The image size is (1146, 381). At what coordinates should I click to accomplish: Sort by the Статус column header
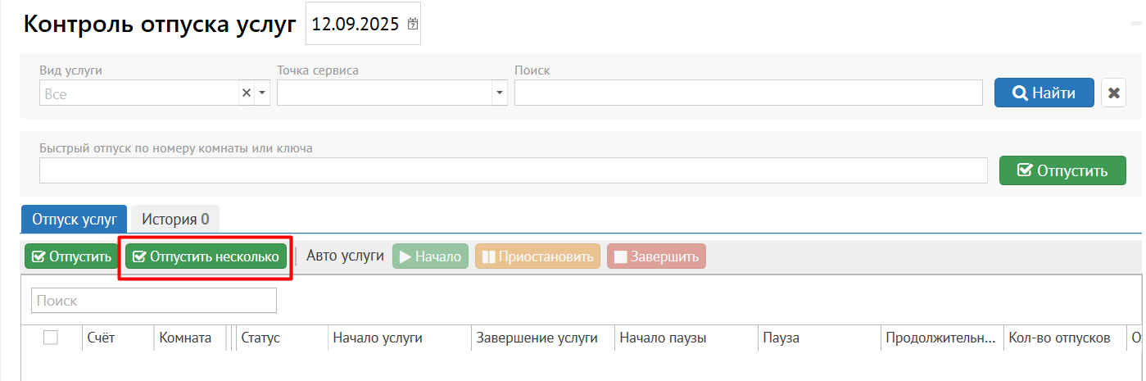point(261,338)
